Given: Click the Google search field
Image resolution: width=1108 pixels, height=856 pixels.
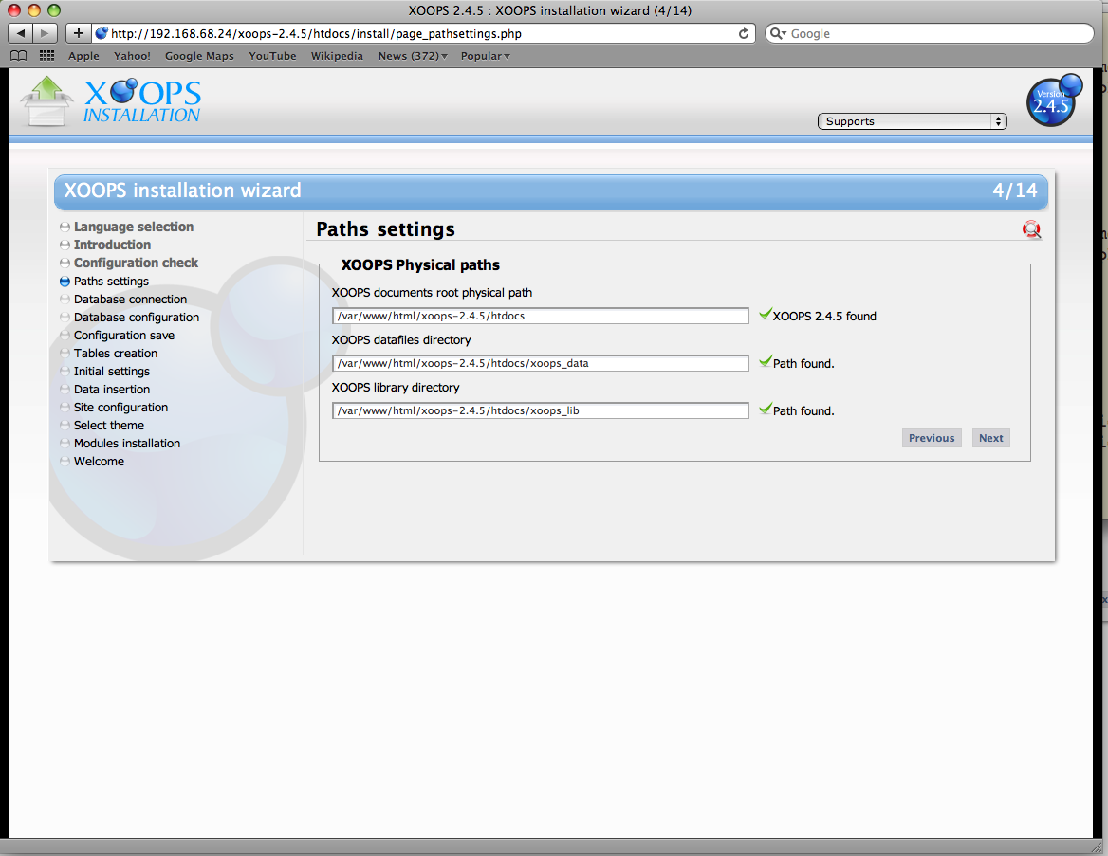Looking at the screenshot, I should pyautogui.click(x=928, y=33).
